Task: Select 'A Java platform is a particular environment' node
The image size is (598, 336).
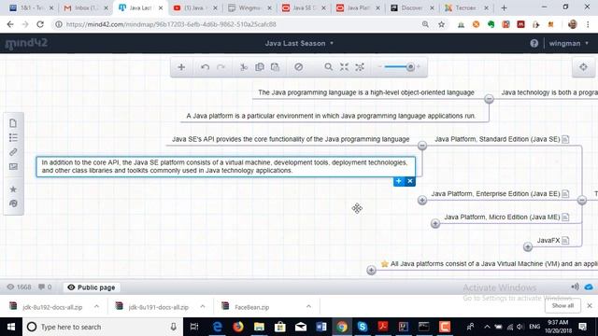Action: coord(331,116)
